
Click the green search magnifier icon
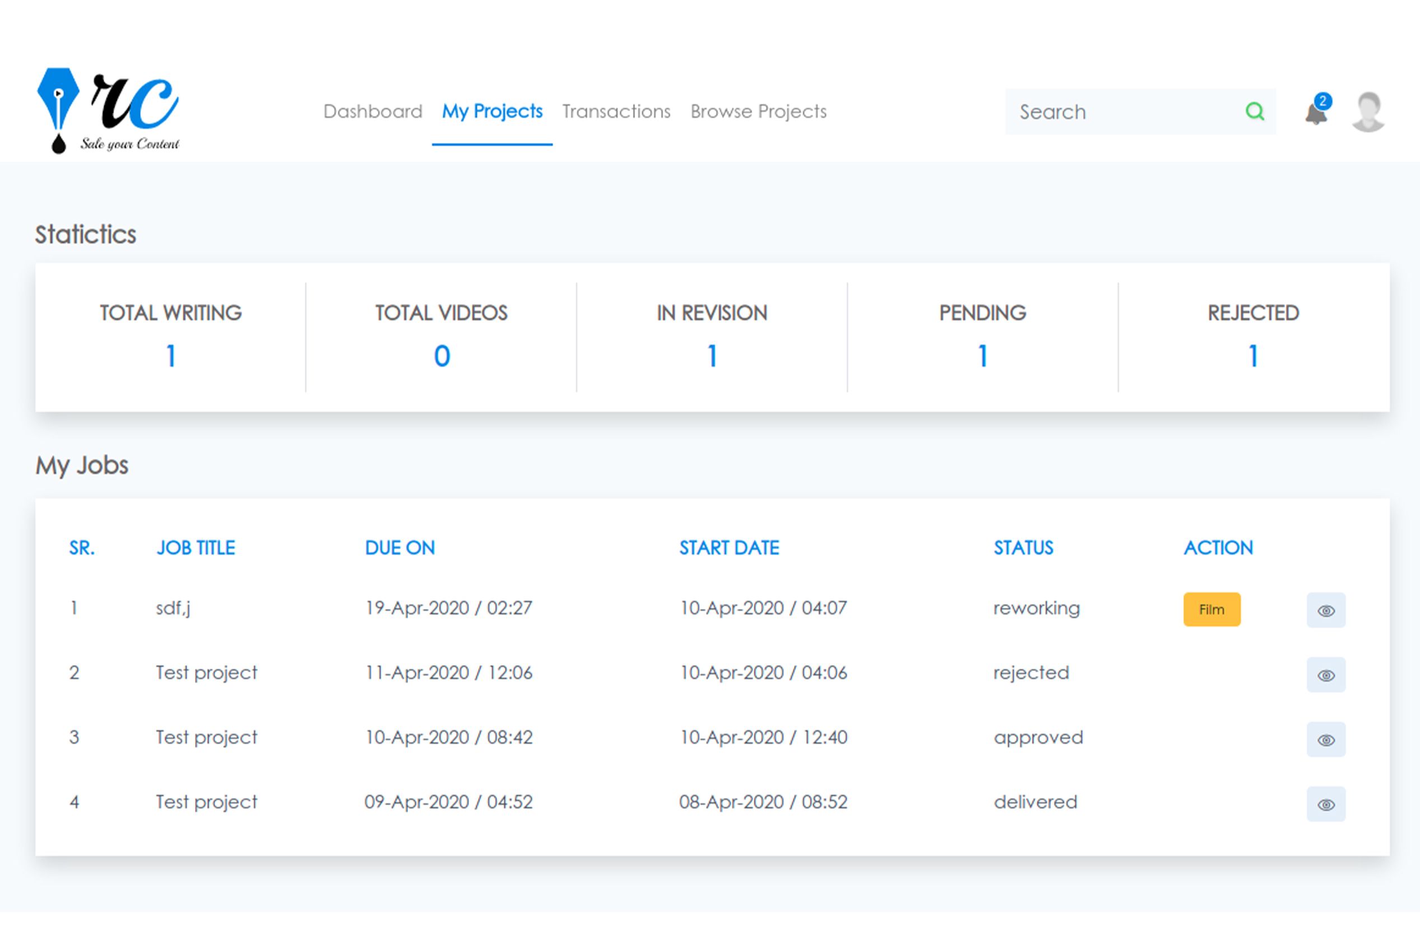tap(1254, 111)
